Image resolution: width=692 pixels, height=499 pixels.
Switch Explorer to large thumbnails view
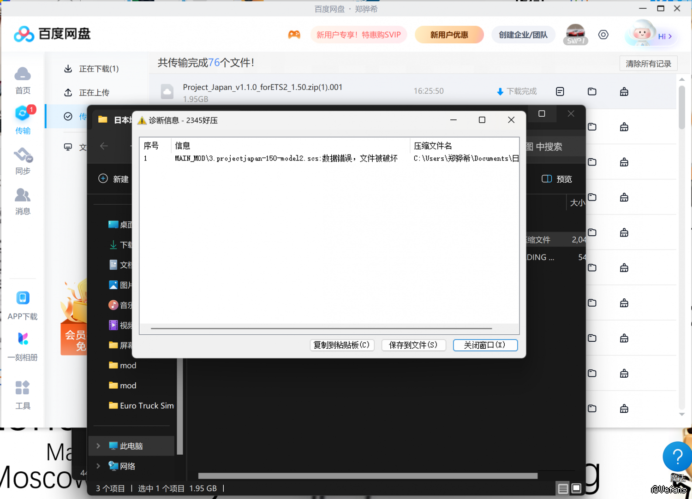(x=576, y=488)
